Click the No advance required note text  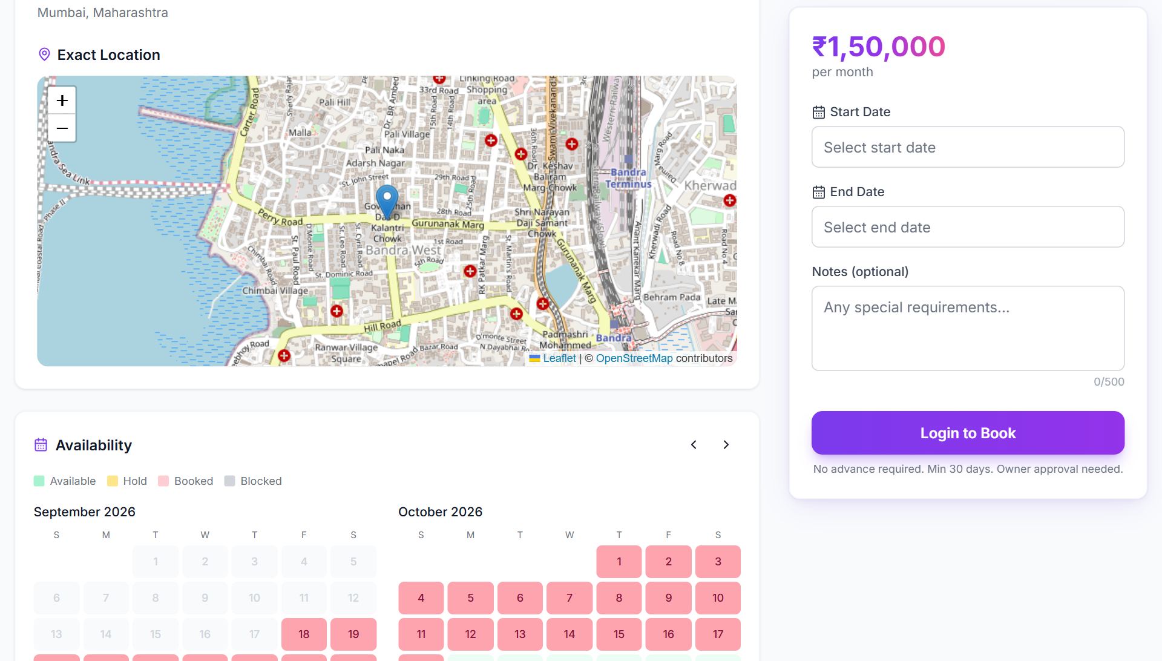coord(968,469)
